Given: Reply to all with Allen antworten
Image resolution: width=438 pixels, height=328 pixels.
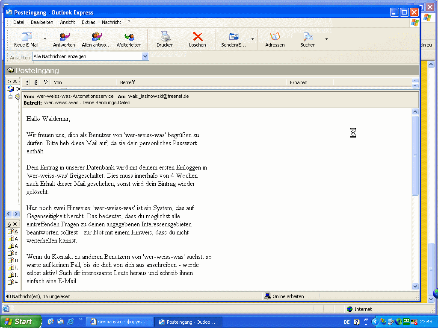Looking at the screenshot, I should coord(96,40).
